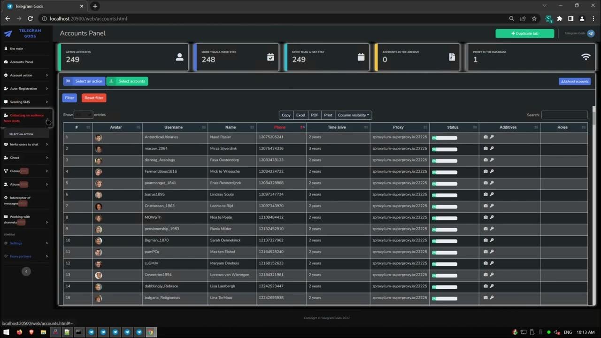Click the key icon in dishrag_Aceology row
This screenshot has width=601, height=338.
click(492, 160)
